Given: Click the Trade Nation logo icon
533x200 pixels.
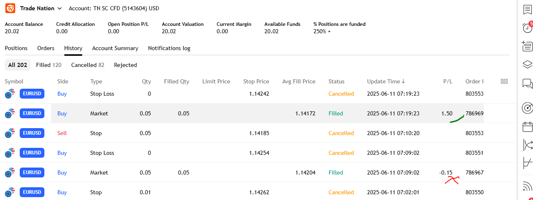Looking at the screenshot, I should tap(10, 8).
